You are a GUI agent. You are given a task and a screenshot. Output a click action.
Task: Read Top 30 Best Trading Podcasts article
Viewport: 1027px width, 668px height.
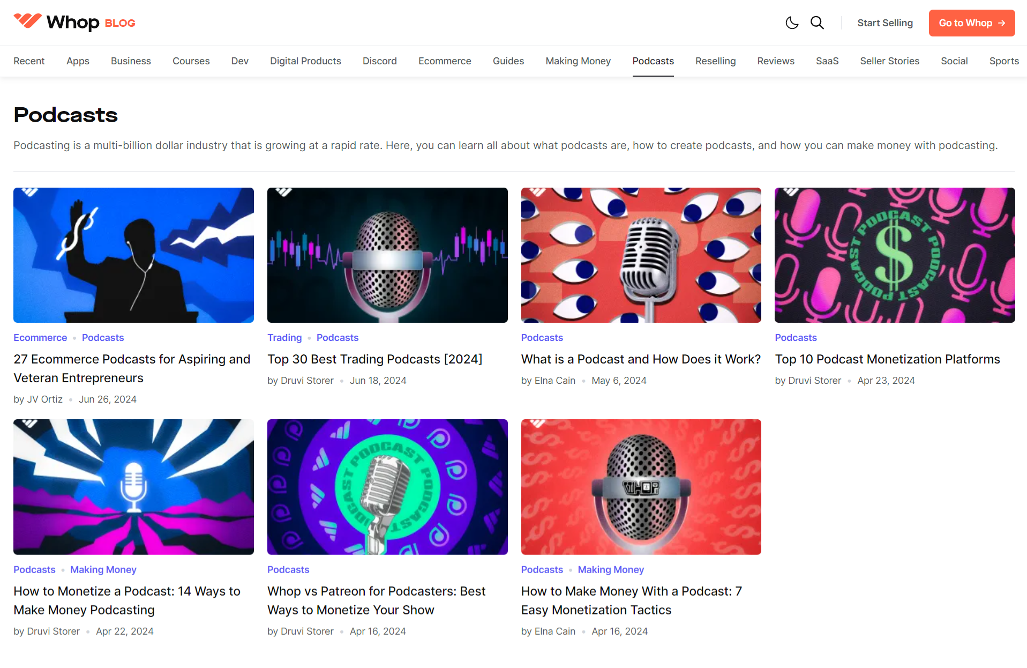click(x=375, y=359)
